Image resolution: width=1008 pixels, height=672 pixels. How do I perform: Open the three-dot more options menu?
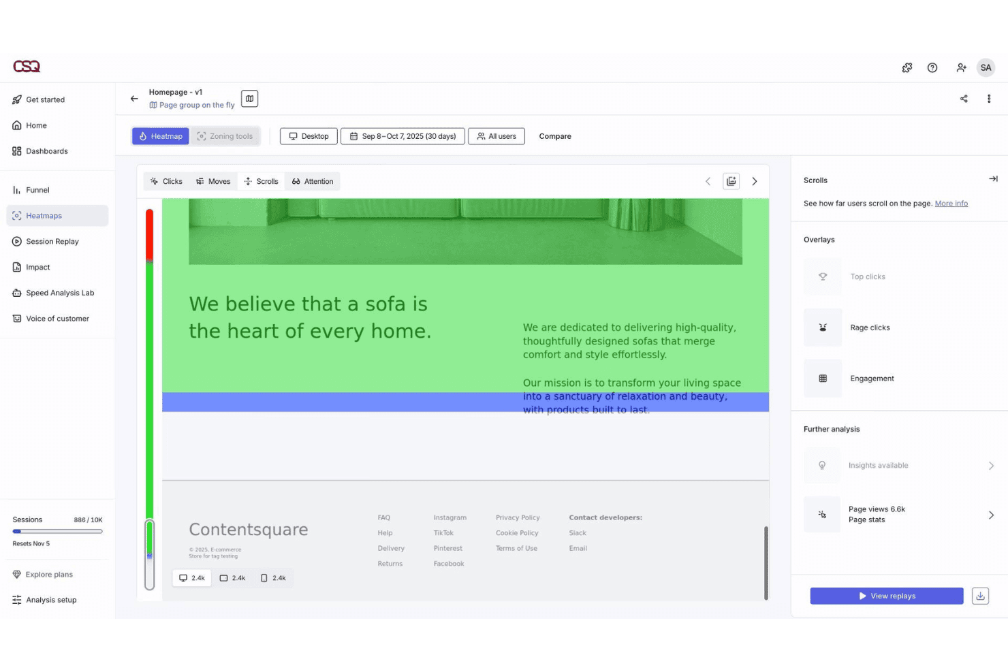pos(989,99)
